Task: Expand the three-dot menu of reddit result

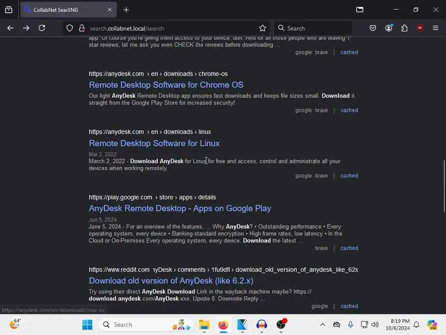Action: pos(334,307)
